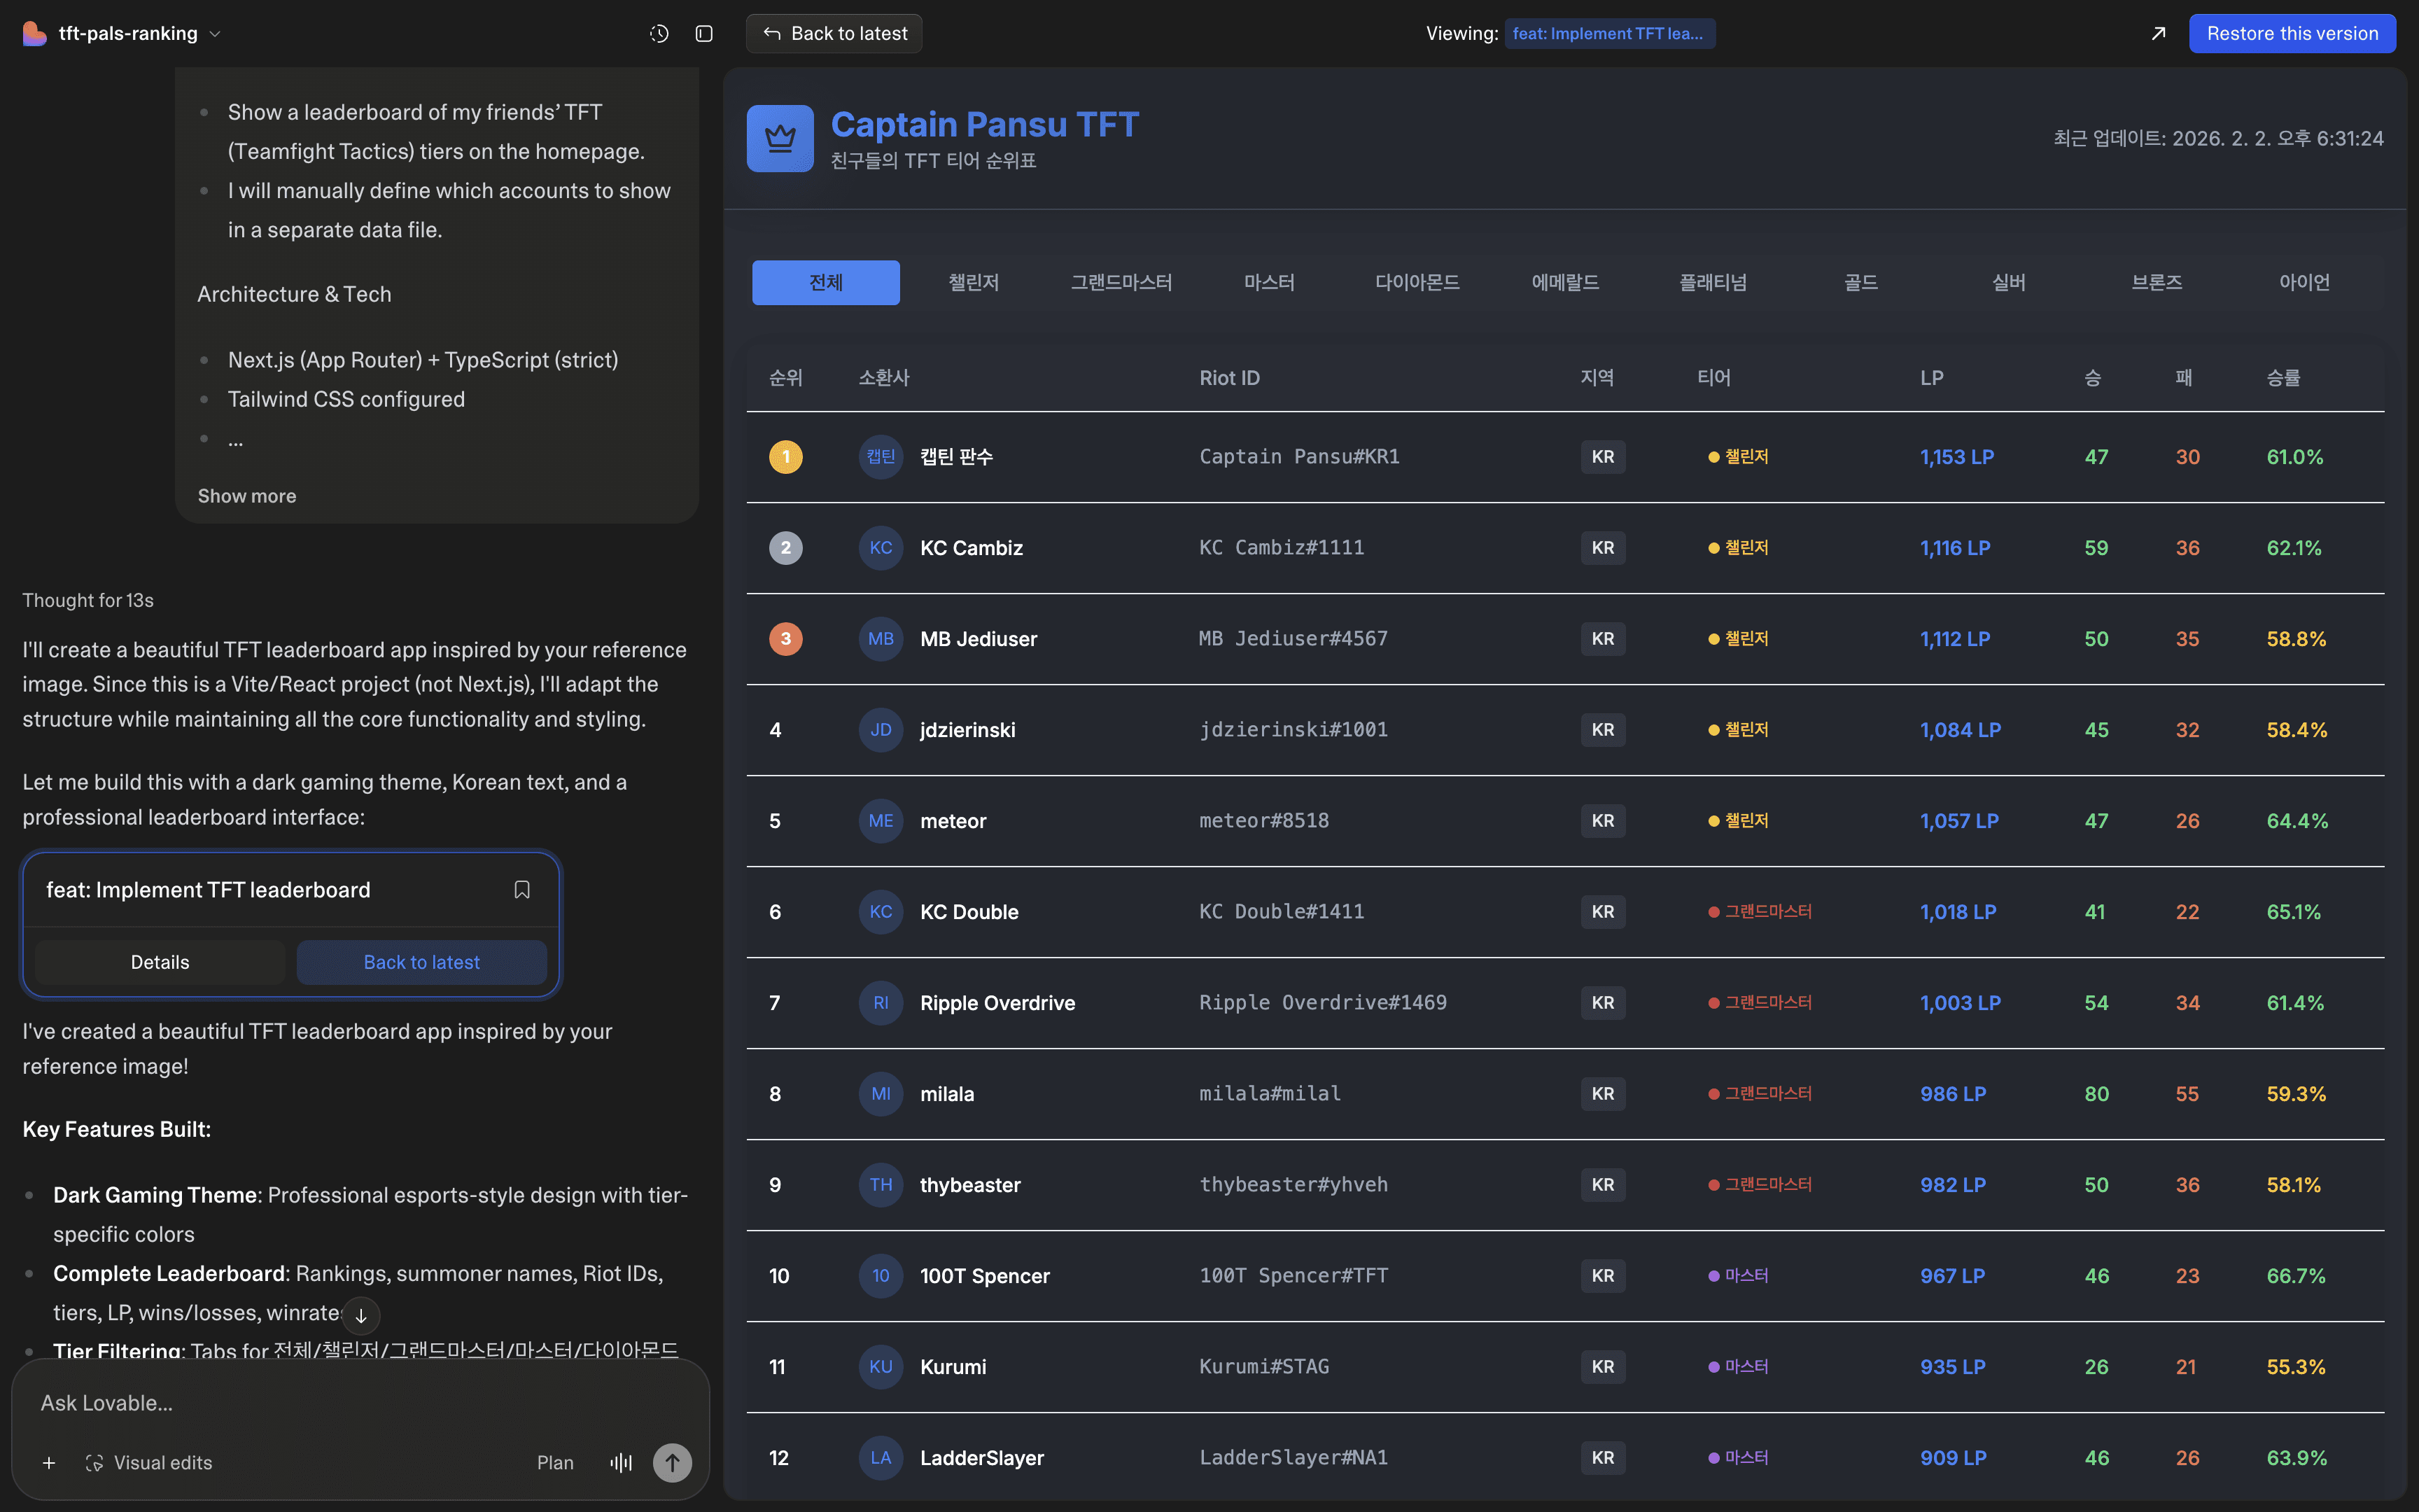The width and height of the screenshot is (2419, 1512).
Task: Open preview in new tab arrow icon
Action: click(x=2158, y=34)
